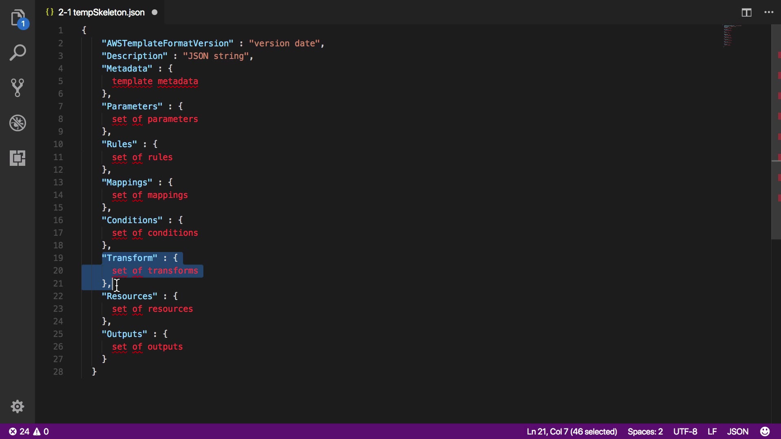The width and height of the screenshot is (781, 439).
Task: Select the 2-1 tempSkeleton.json tab
Action: pos(101,13)
